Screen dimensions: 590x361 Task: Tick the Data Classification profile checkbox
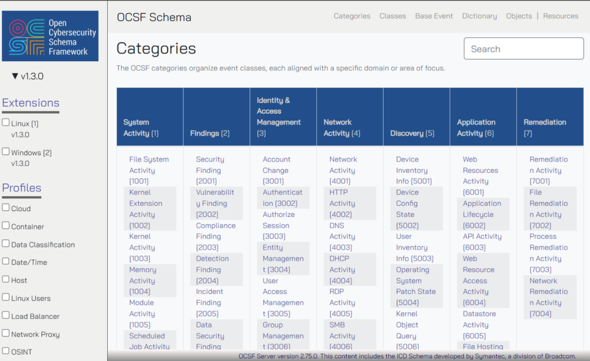(x=6, y=244)
